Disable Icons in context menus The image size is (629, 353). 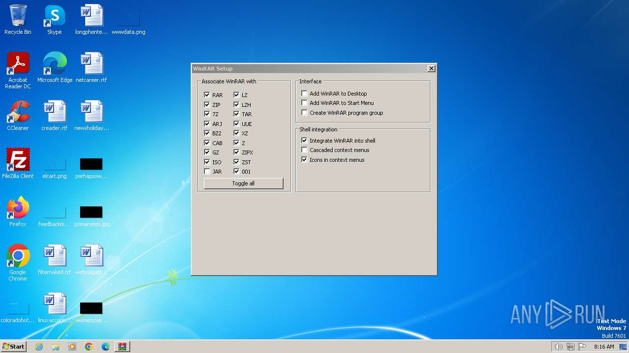304,160
